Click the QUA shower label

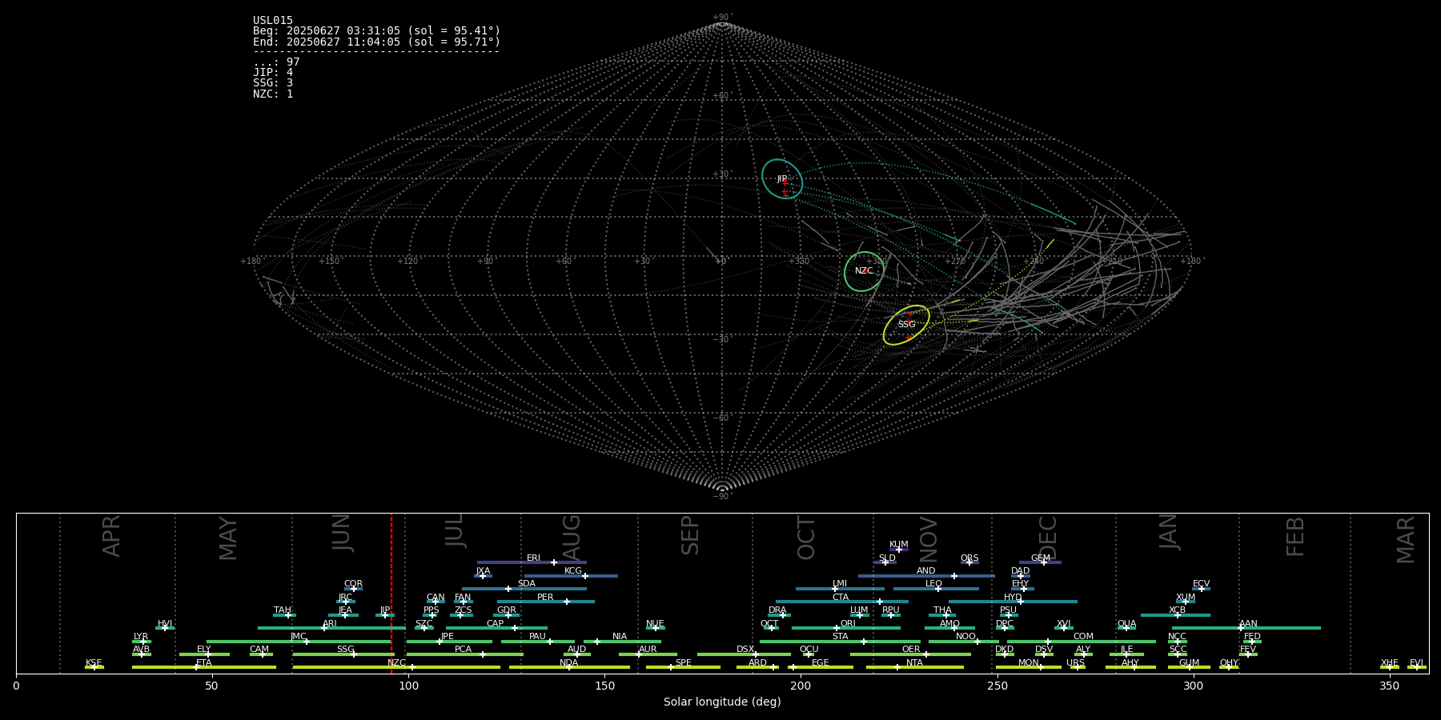pyautogui.click(x=1126, y=624)
